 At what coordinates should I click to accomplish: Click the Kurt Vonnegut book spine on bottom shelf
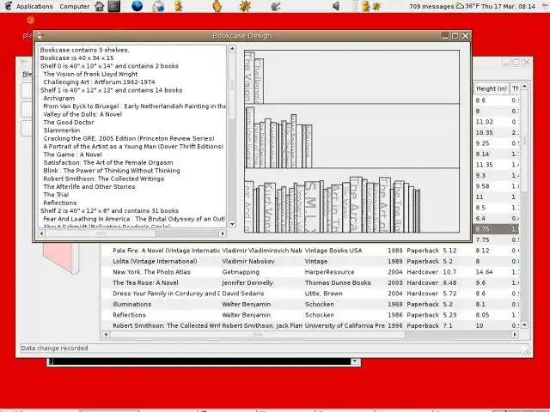point(269,207)
